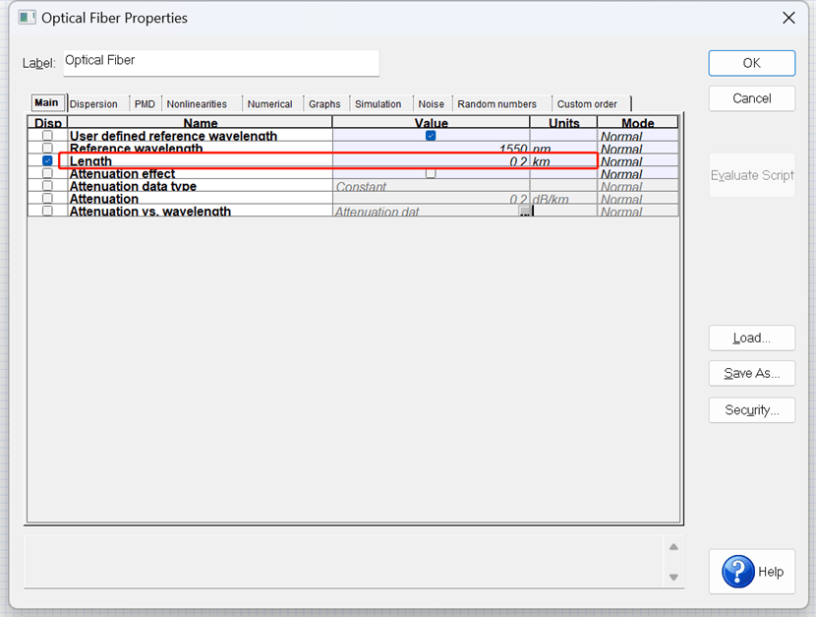The image size is (816, 617).
Task: Enable the Attenuation effect value checkbox
Action: [x=431, y=173]
